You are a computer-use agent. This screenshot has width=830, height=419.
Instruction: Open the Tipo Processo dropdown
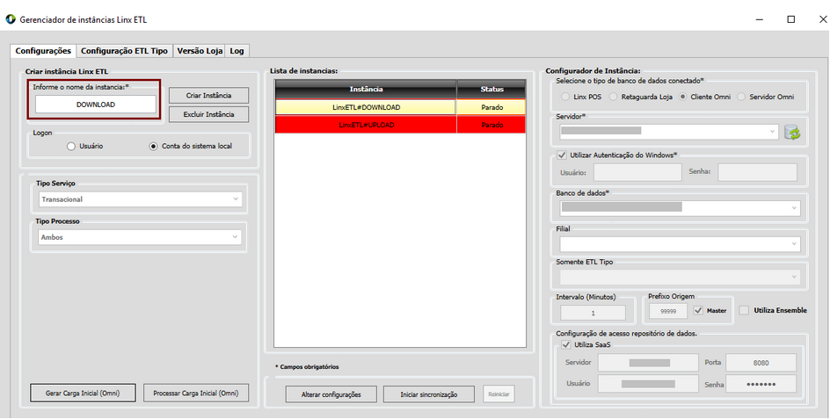click(141, 237)
